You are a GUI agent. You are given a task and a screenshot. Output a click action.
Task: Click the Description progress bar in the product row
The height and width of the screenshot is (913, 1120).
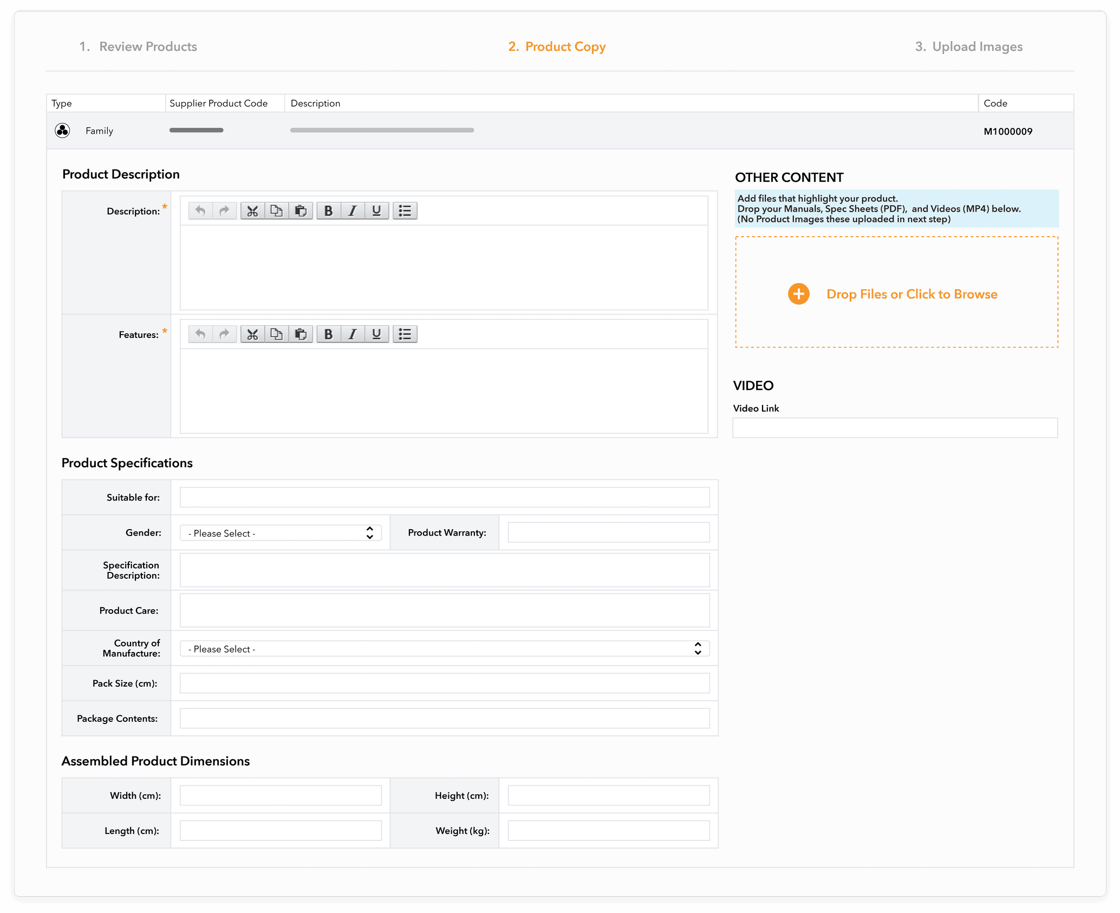click(x=382, y=130)
